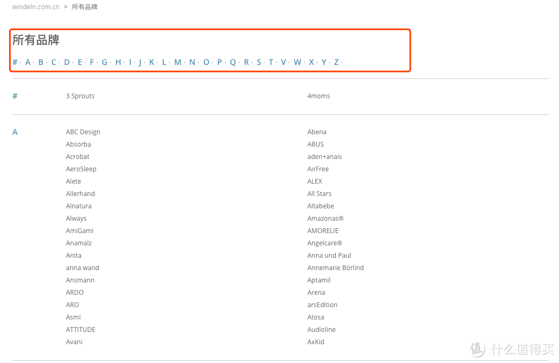Select the Alnatura brand

[79, 206]
